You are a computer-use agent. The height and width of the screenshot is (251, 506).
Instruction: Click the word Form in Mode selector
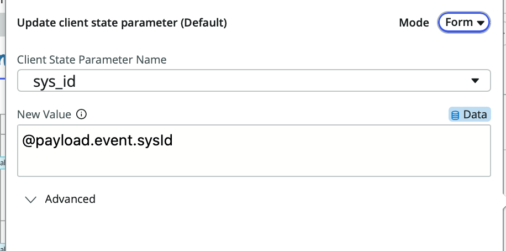(x=458, y=22)
